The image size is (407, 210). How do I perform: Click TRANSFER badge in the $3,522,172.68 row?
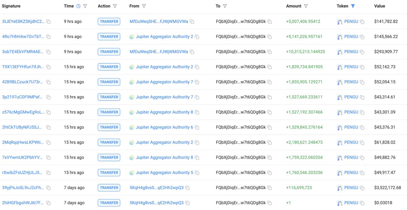pyautogui.click(x=109, y=188)
